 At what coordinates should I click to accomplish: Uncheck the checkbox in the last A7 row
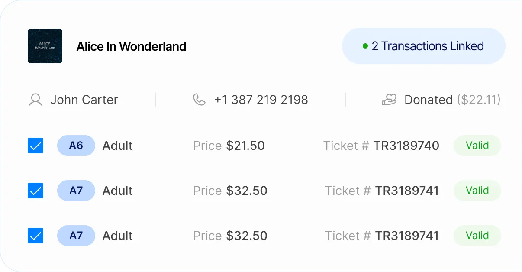(x=35, y=236)
